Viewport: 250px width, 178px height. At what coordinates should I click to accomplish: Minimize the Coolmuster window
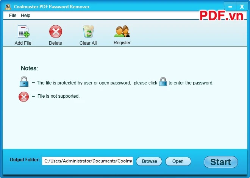click(x=230, y=7)
